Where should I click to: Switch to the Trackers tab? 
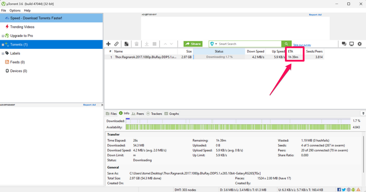tap(155, 113)
